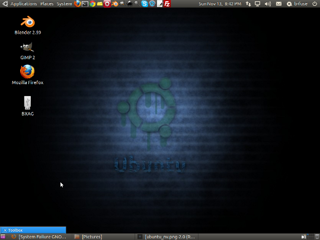Open the text editor launcher with pencil
Viewport: 320px width, 240px height.
tap(159, 4)
